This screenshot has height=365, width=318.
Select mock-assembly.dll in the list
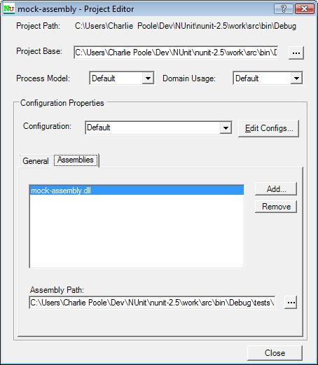(137, 191)
